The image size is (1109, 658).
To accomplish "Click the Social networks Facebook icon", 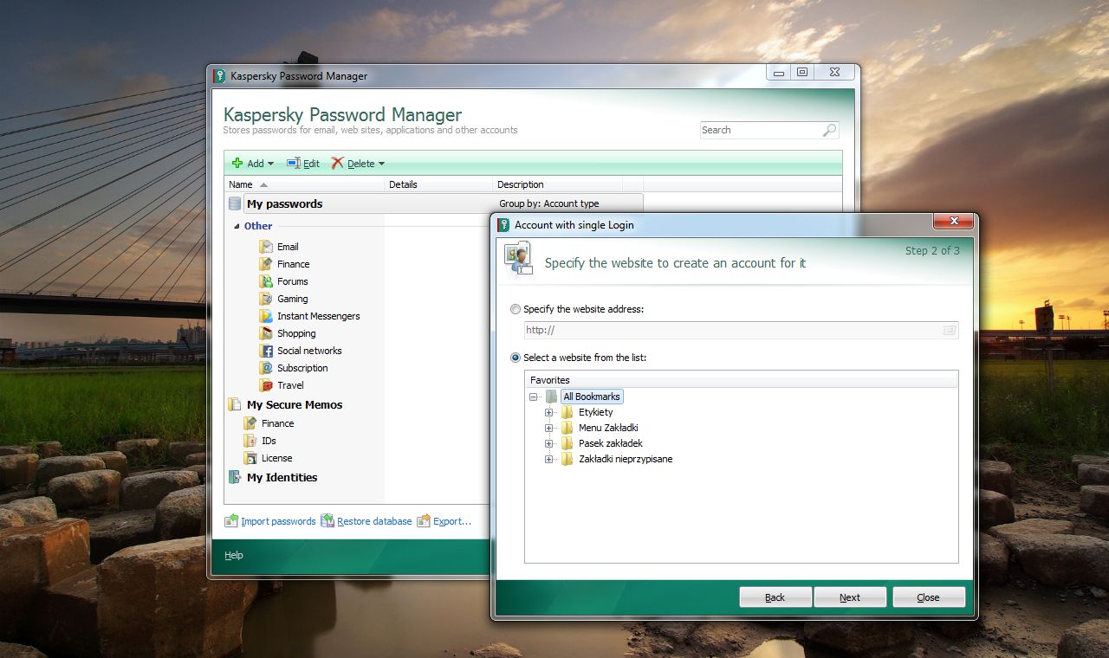I will tap(266, 351).
